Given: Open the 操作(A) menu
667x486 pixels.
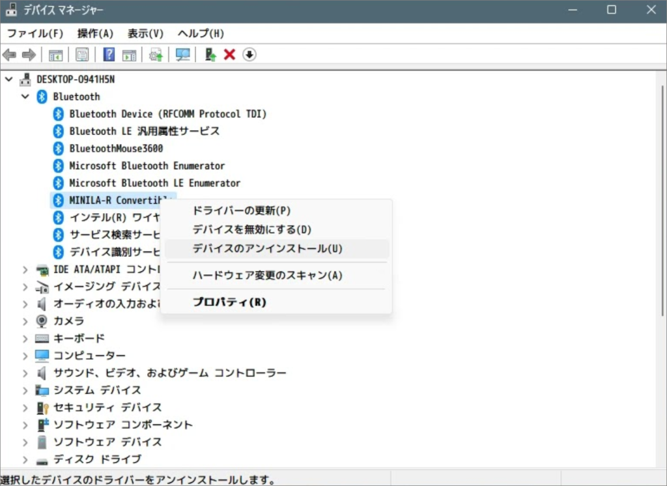Looking at the screenshot, I should click(95, 33).
